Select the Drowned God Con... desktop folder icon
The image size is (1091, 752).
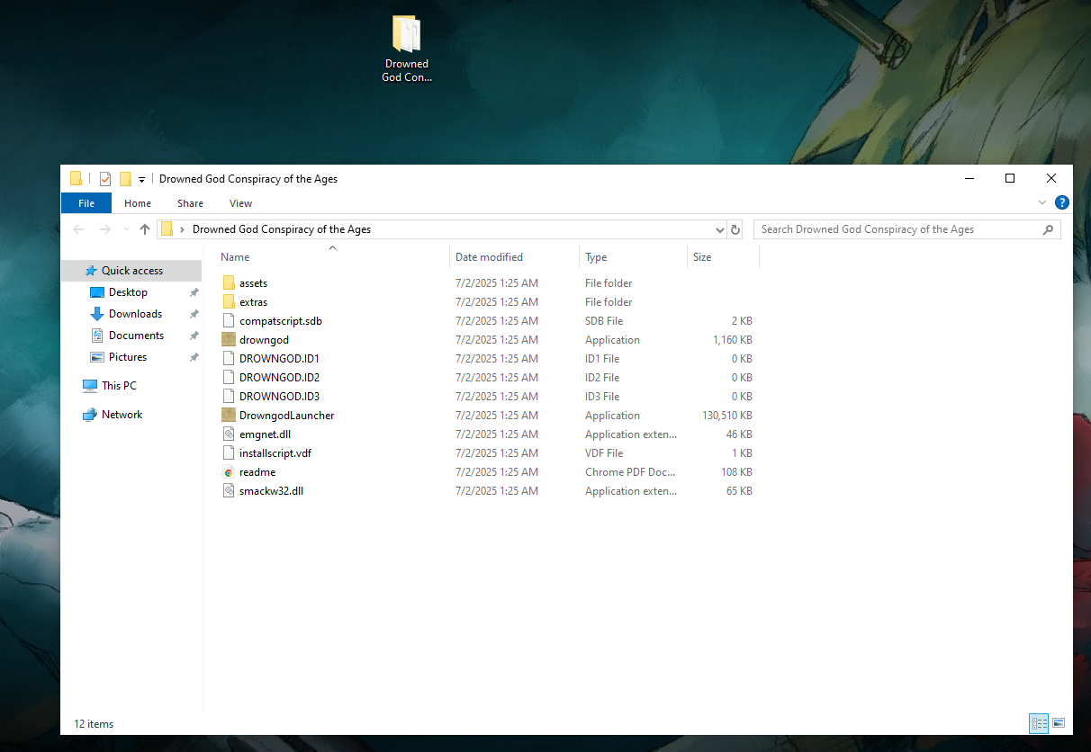(x=407, y=49)
